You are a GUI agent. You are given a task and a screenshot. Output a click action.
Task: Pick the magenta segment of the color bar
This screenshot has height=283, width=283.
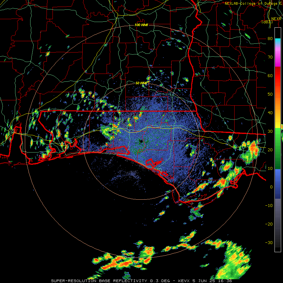tap(278, 58)
